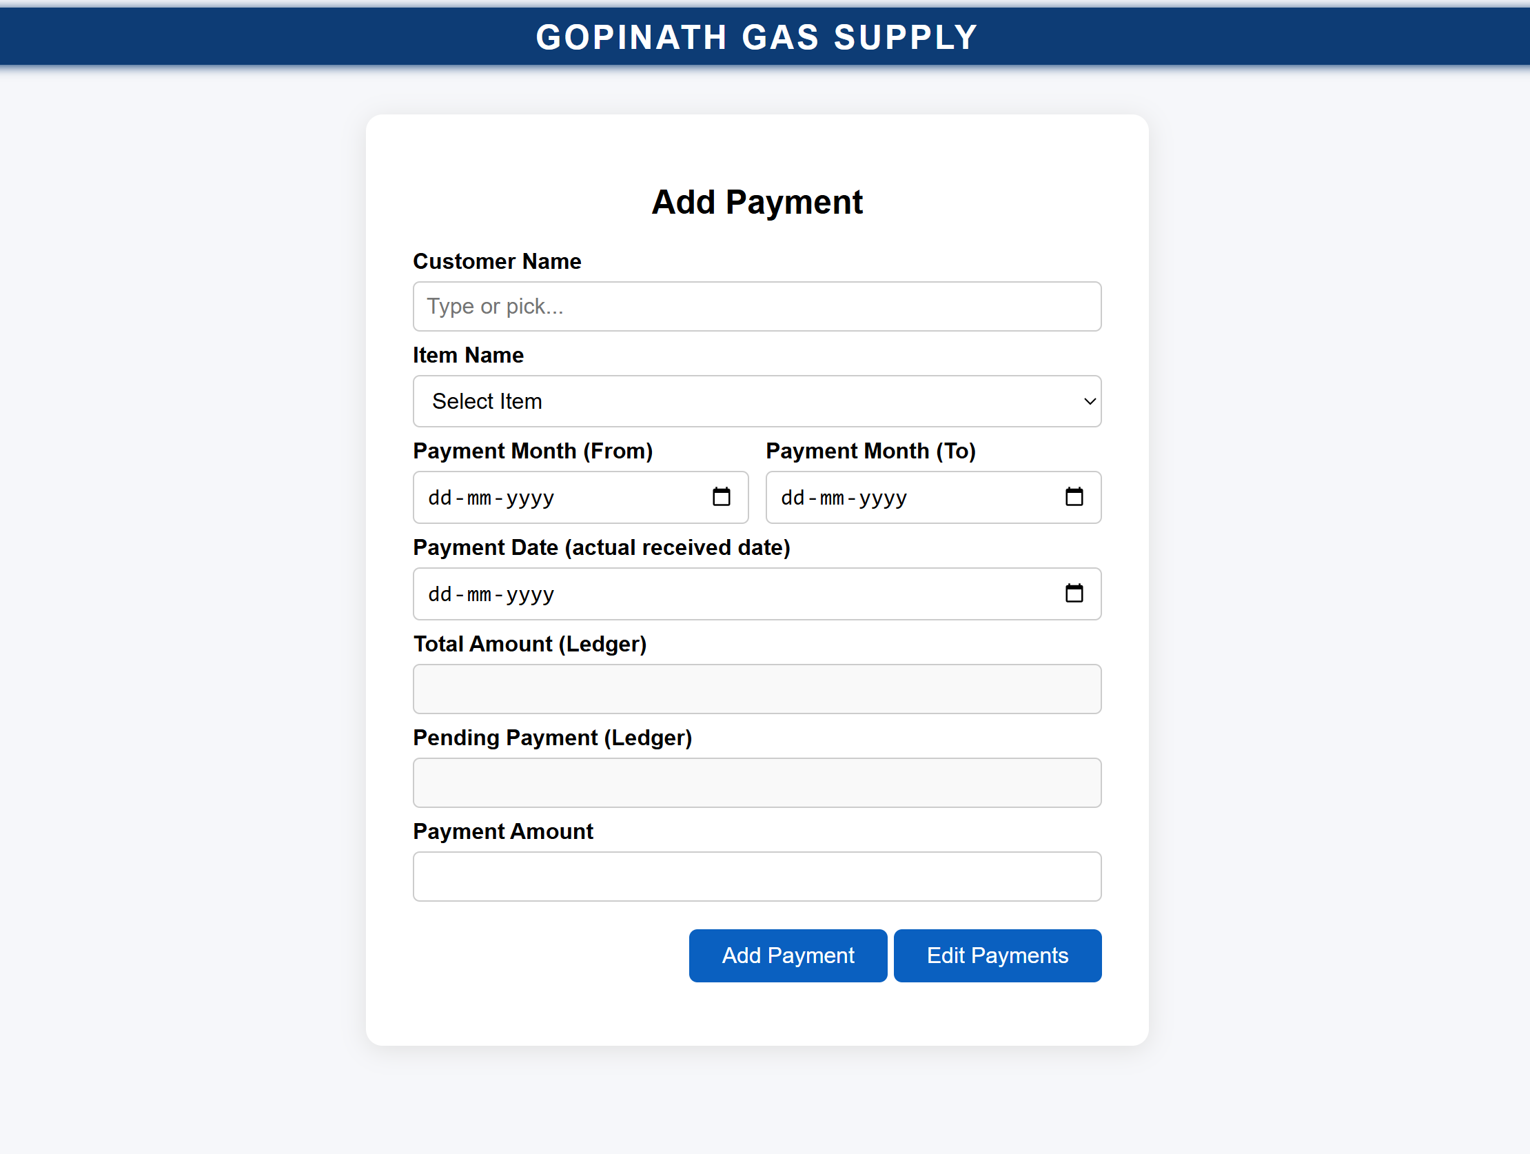Open calendar picker for Payment Month (To)
Viewport: 1530px width, 1154px height.
pos(1074,498)
